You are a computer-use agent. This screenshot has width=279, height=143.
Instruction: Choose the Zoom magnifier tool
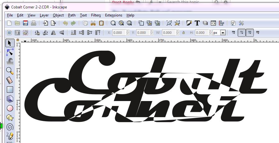coord(10,71)
